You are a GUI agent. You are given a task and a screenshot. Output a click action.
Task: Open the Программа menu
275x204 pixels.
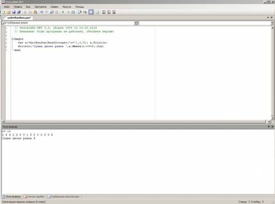[x=40, y=7]
